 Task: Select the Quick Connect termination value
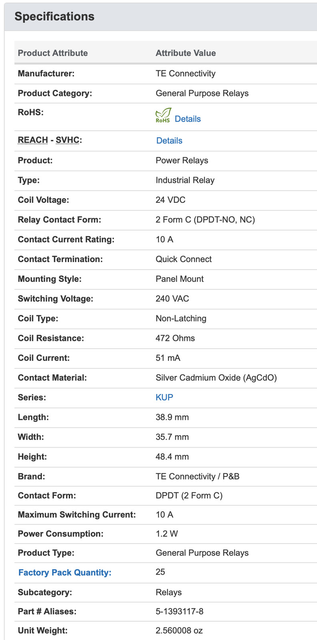tap(183, 259)
